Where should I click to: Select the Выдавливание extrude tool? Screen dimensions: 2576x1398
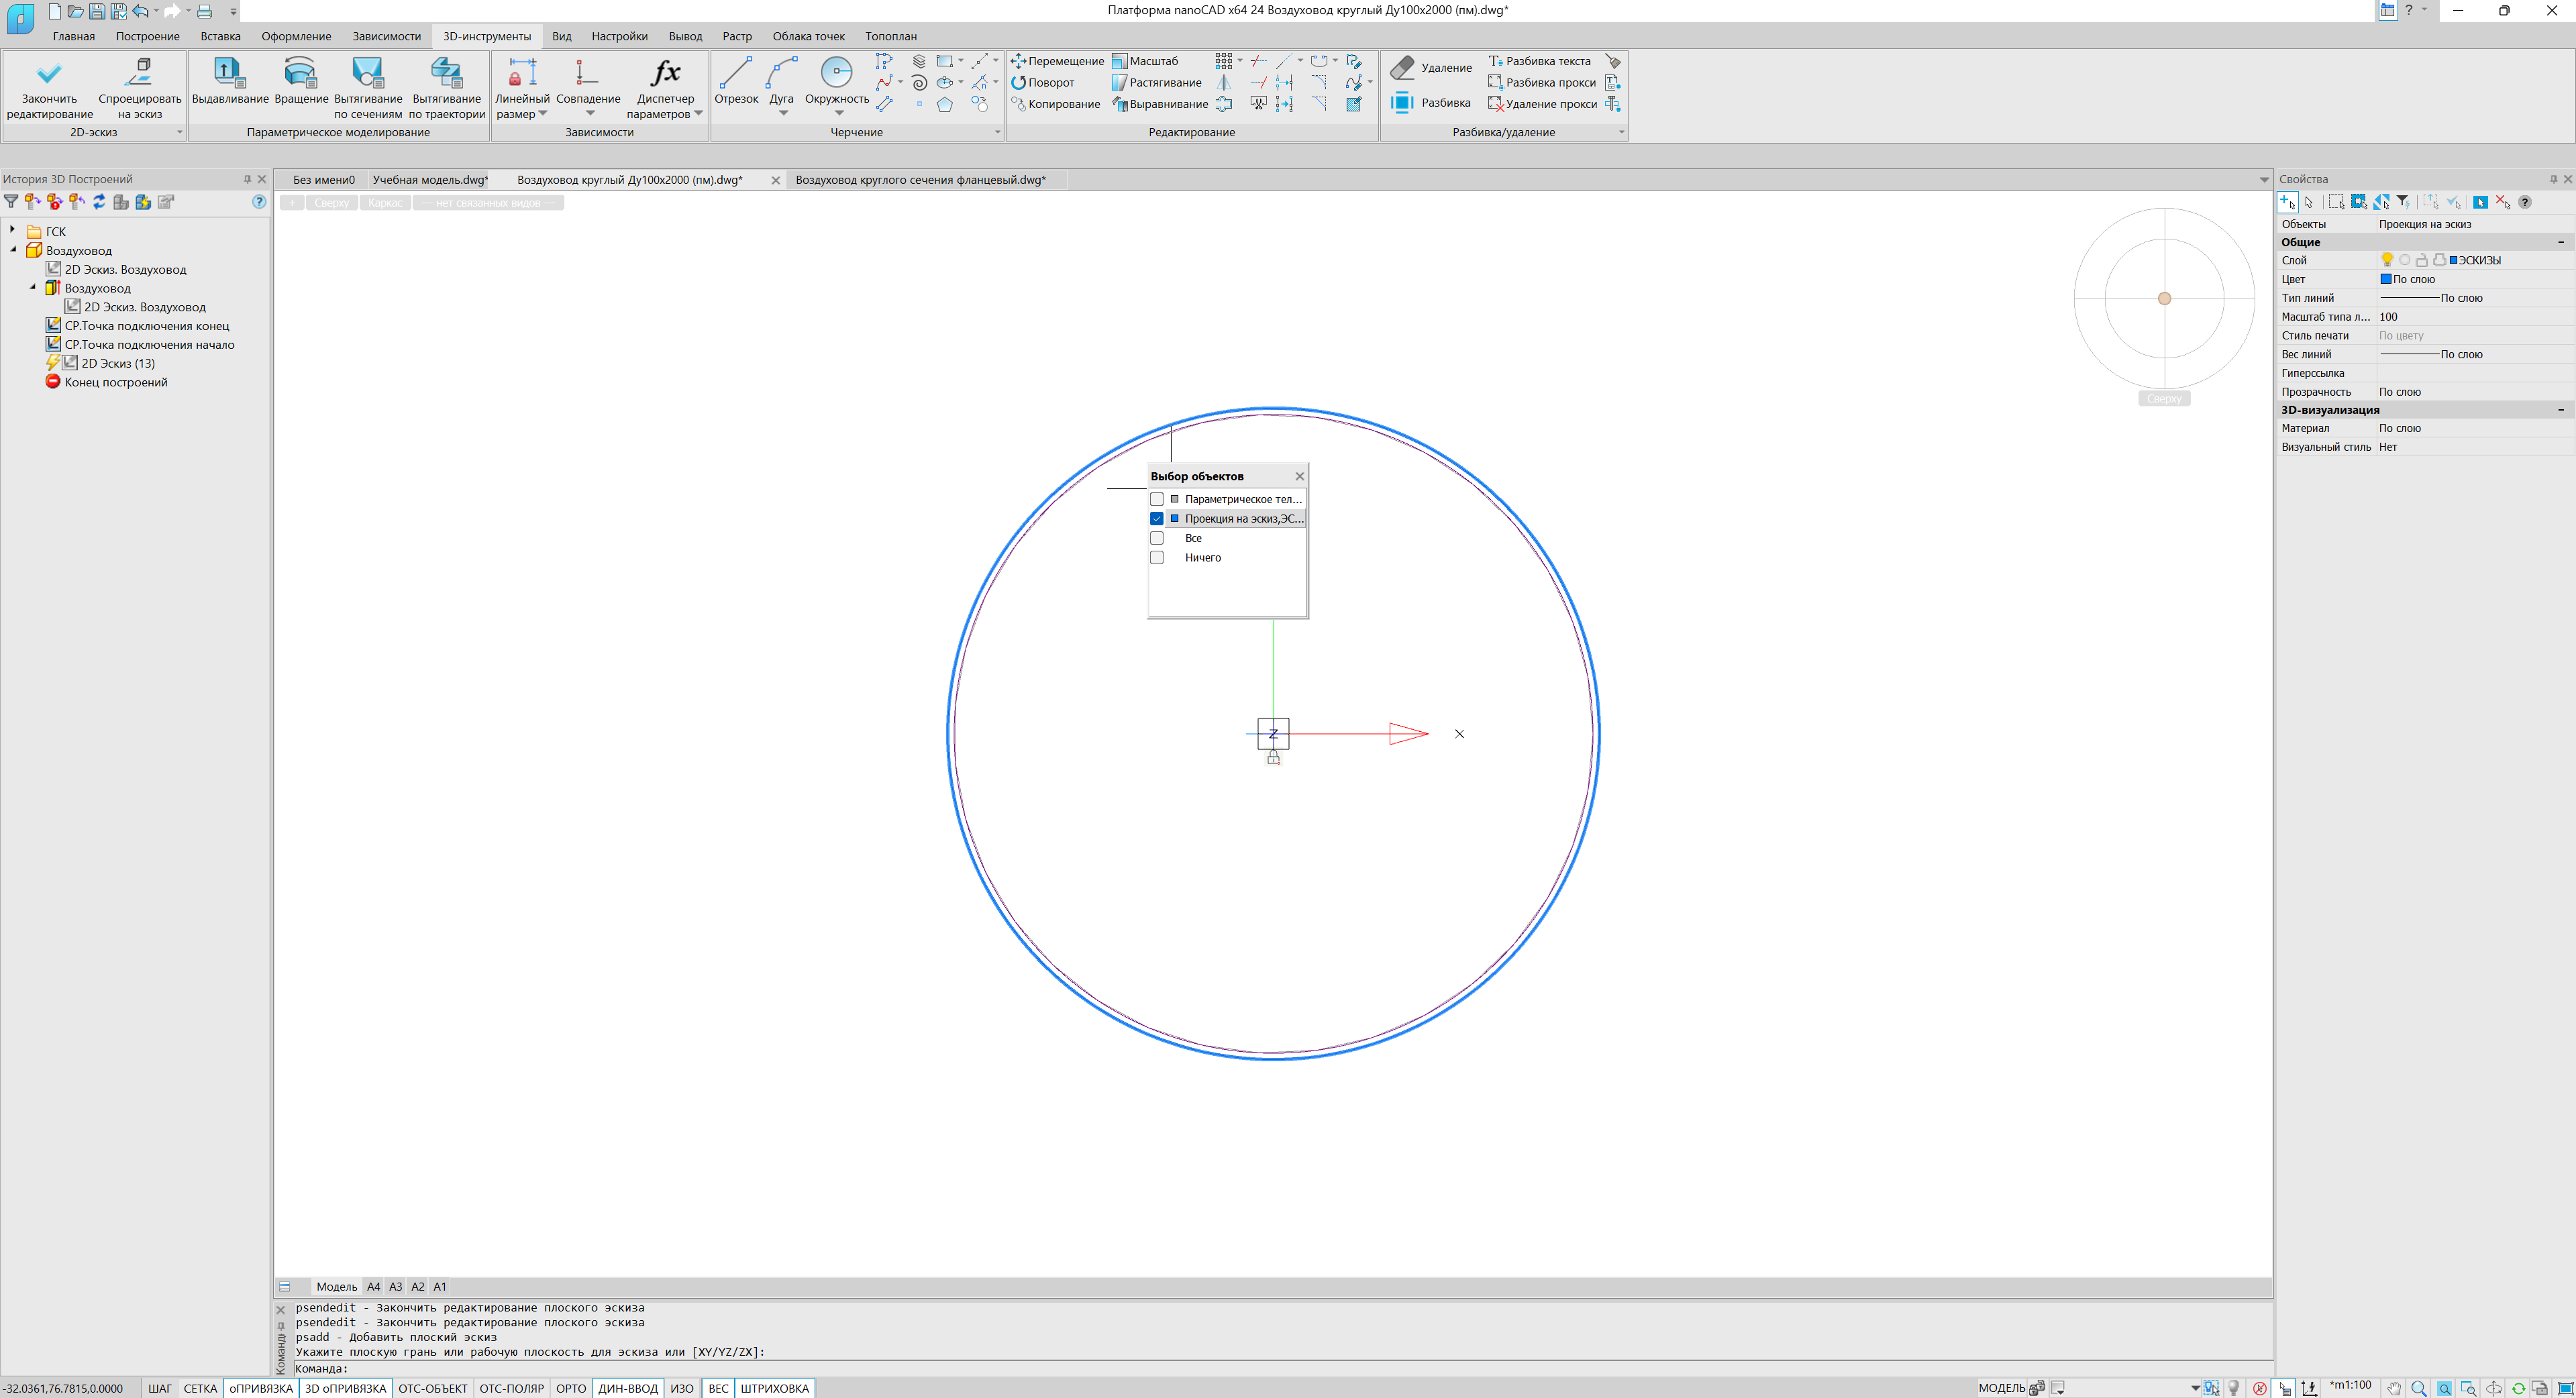click(x=229, y=74)
